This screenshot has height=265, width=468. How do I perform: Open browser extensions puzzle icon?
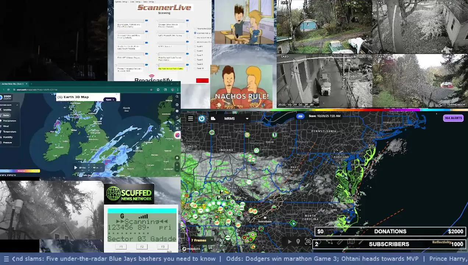point(158,90)
